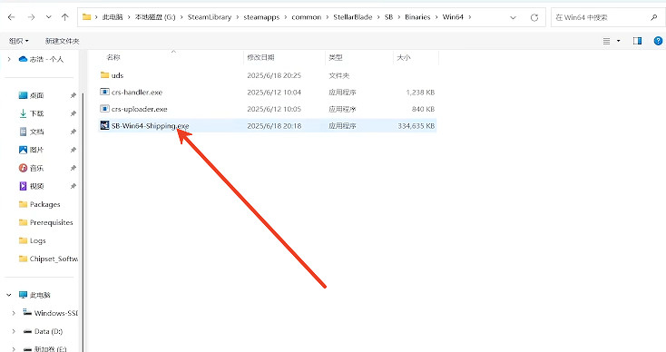
Task: Open Windows-SSD drive in sidebar
Action: (x=50, y=313)
